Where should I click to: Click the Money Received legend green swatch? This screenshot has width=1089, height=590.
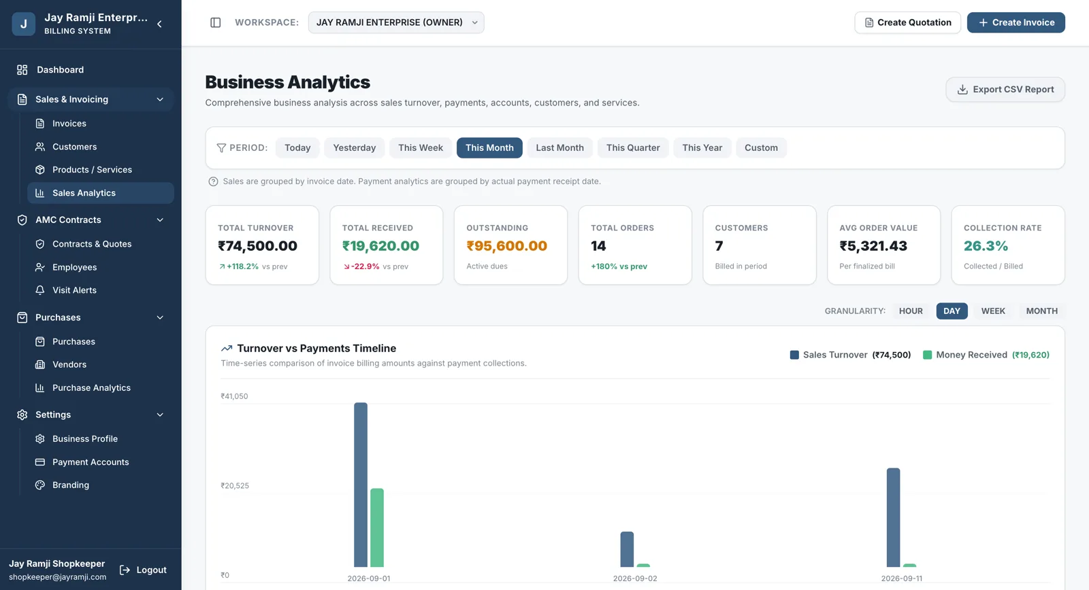click(927, 355)
